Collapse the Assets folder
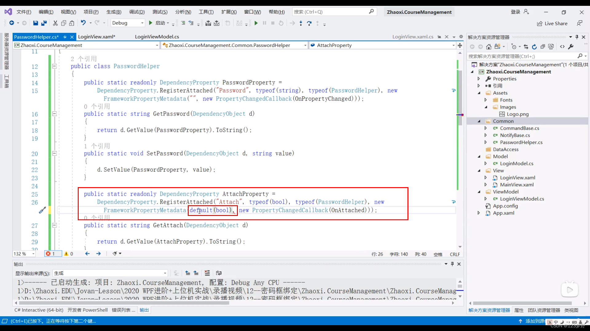The image size is (590, 331). pos(479,93)
